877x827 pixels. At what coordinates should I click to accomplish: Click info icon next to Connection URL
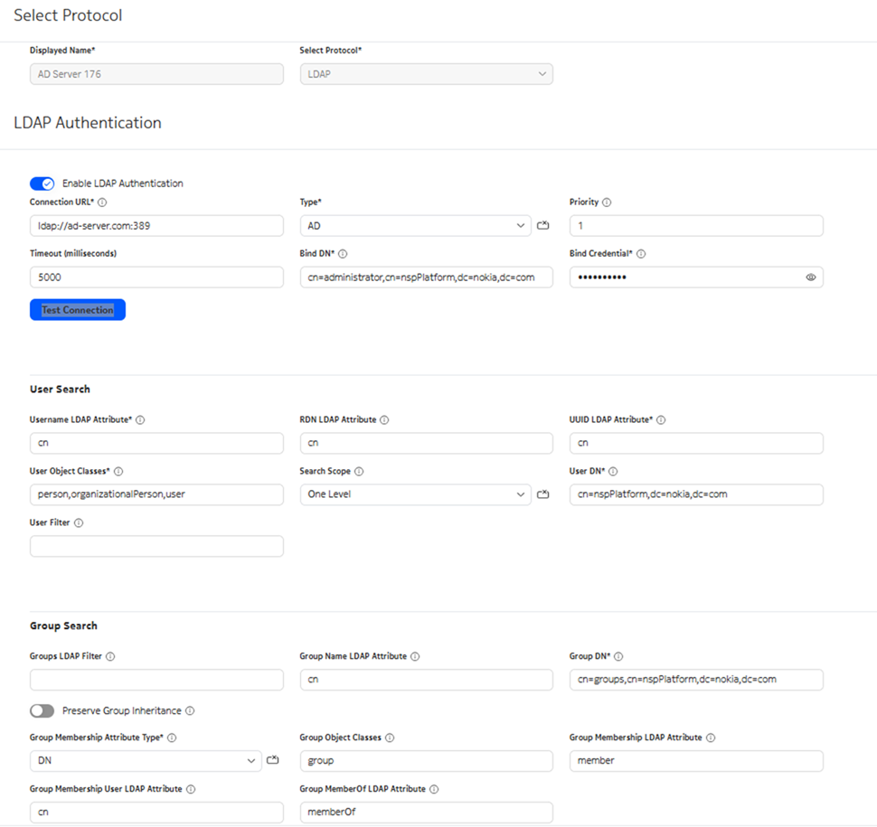(x=102, y=202)
